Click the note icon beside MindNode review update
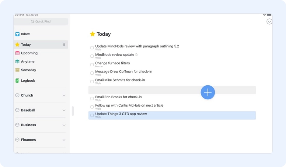 pos(136,55)
